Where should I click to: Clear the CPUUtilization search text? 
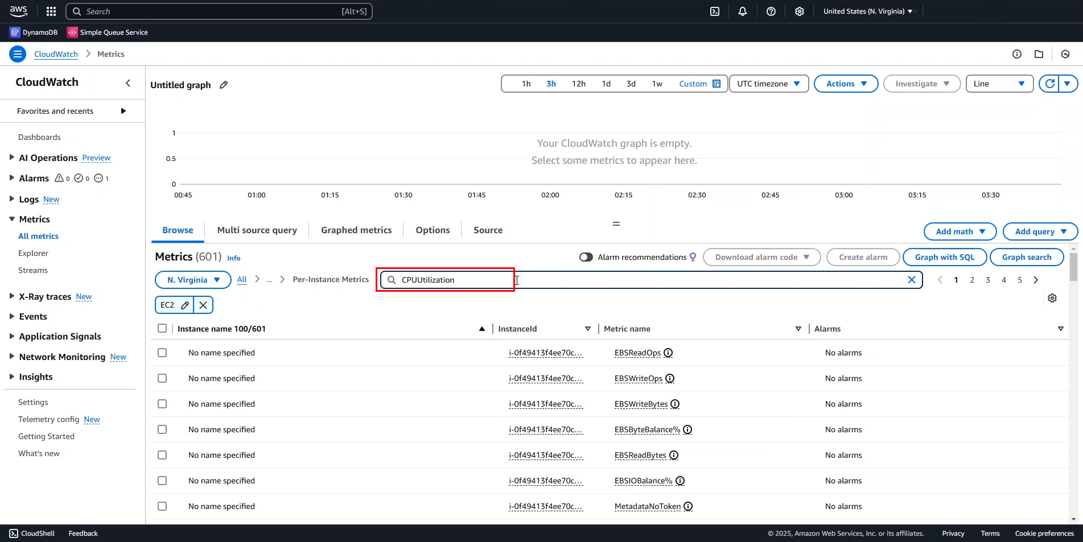[x=911, y=280]
